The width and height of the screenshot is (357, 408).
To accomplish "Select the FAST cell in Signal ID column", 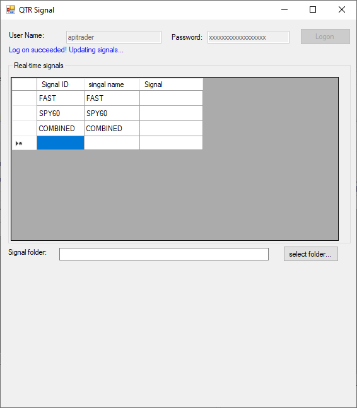I will coord(61,98).
